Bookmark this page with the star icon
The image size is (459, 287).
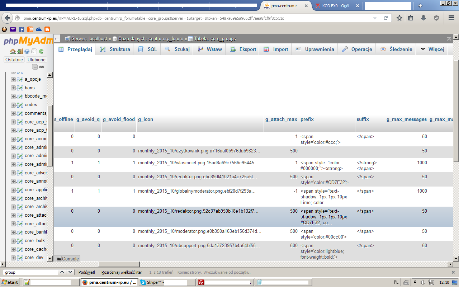(x=399, y=18)
